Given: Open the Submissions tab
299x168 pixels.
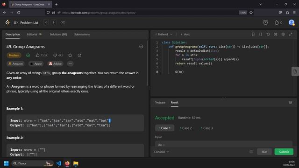Looking at the screenshot, I should click(x=82, y=34).
